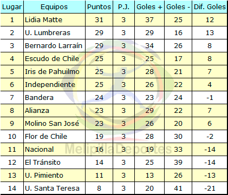
Task: Click the Equipos column header
Action: click(x=54, y=7)
